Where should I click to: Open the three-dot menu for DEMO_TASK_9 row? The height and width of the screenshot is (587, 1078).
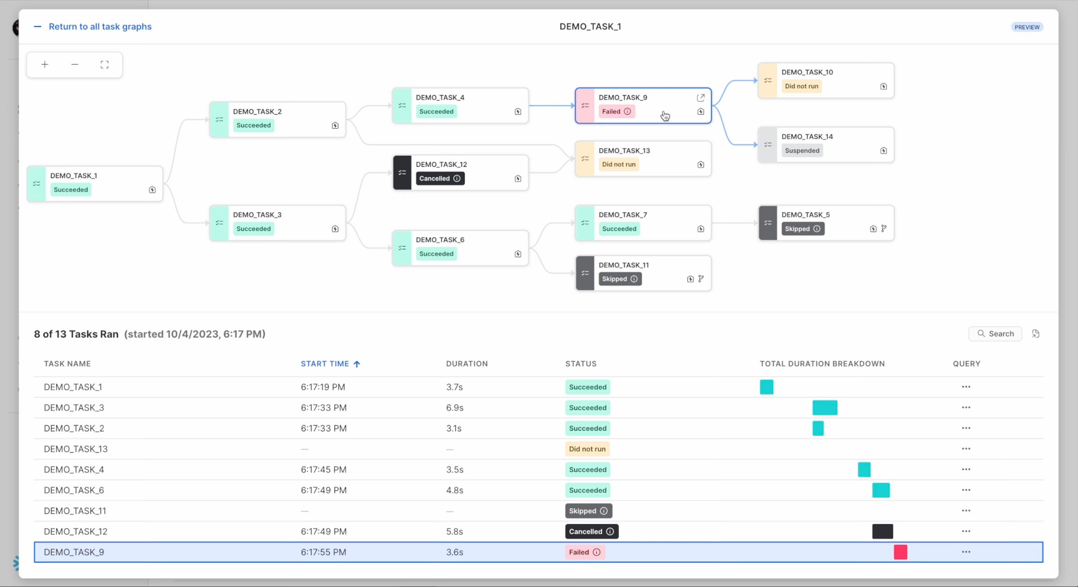coord(966,552)
